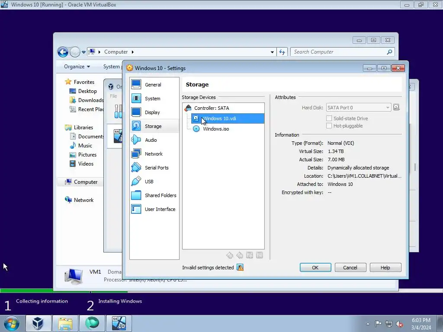Click the add storage attachment icon
The width and height of the screenshot is (443, 332).
point(250,255)
